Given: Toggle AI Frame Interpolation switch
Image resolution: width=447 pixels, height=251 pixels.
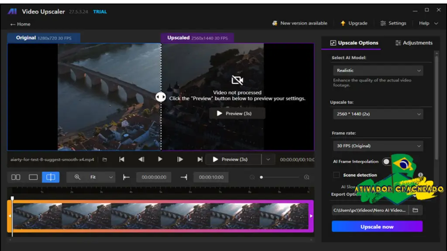Looking at the screenshot, I should point(387,162).
